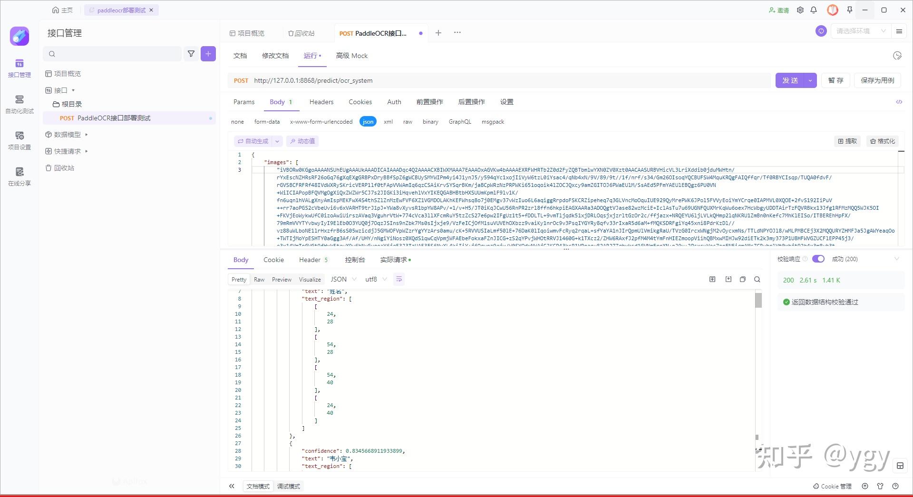
Task: Click the filter funnel icon beside search
Action: 191,54
